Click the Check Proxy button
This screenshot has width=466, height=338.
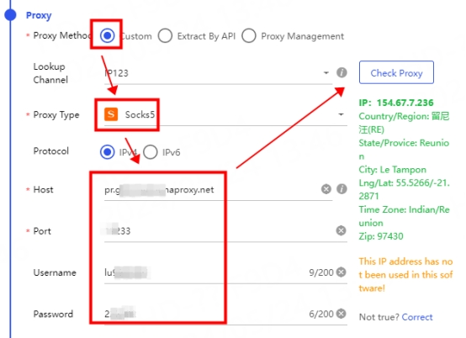(x=396, y=72)
